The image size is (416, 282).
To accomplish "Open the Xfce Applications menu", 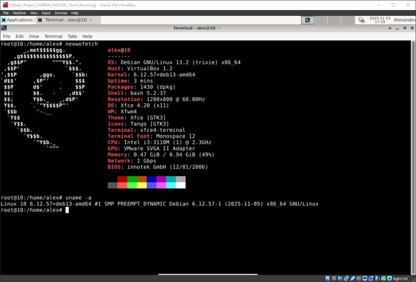I will [x=17, y=20].
